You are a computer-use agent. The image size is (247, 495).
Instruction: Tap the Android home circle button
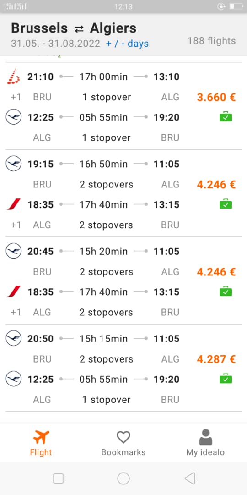[x=123, y=478]
